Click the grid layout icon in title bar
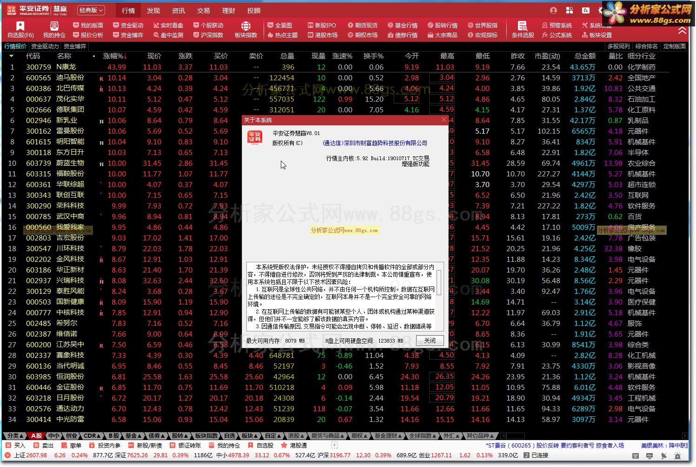The height and width of the screenshot is (467, 696). click(x=570, y=10)
